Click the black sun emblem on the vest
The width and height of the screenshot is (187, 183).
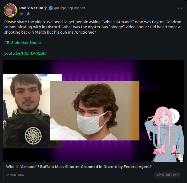[33, 136]
